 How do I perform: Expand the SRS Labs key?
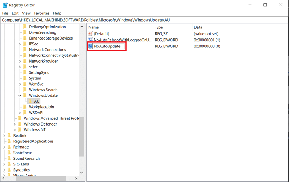click(x=4, y=164)
